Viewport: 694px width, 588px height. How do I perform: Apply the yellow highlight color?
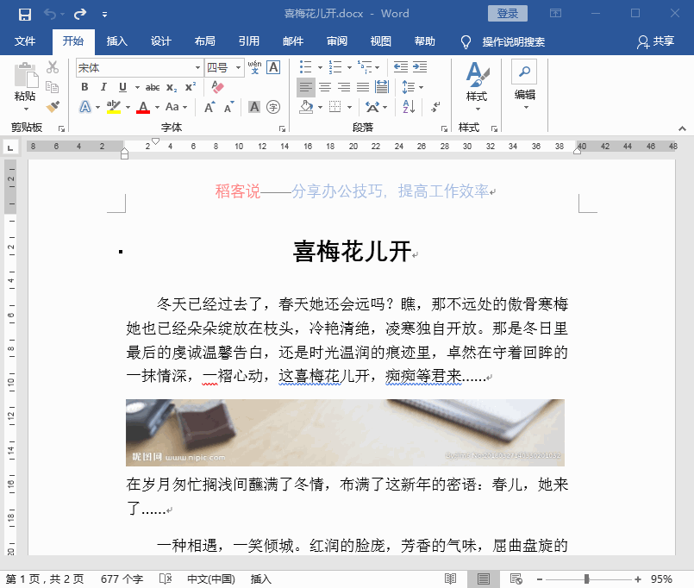point(113,107)
